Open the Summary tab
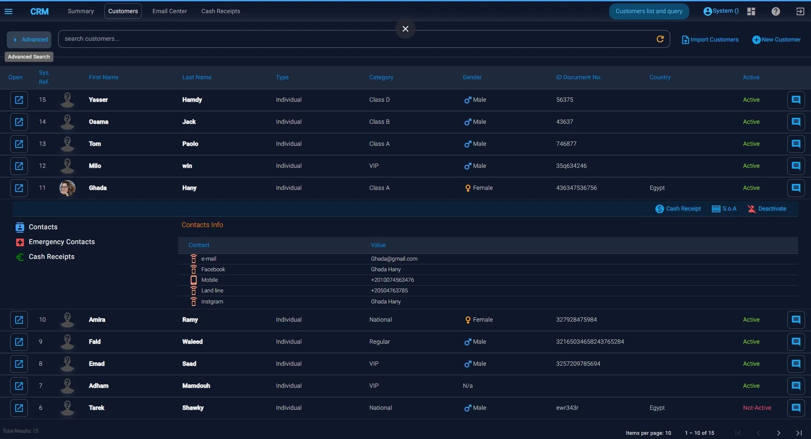This screenshot has height=439, width=811. (81, 11)
